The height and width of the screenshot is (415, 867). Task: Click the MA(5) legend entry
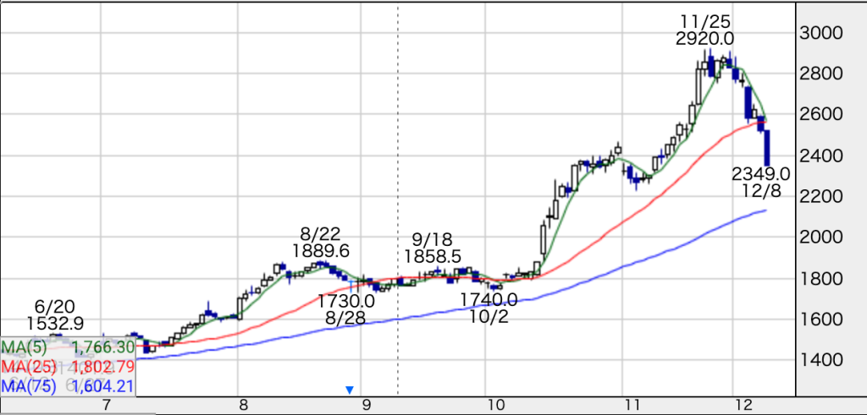click(x=66, y=347)
